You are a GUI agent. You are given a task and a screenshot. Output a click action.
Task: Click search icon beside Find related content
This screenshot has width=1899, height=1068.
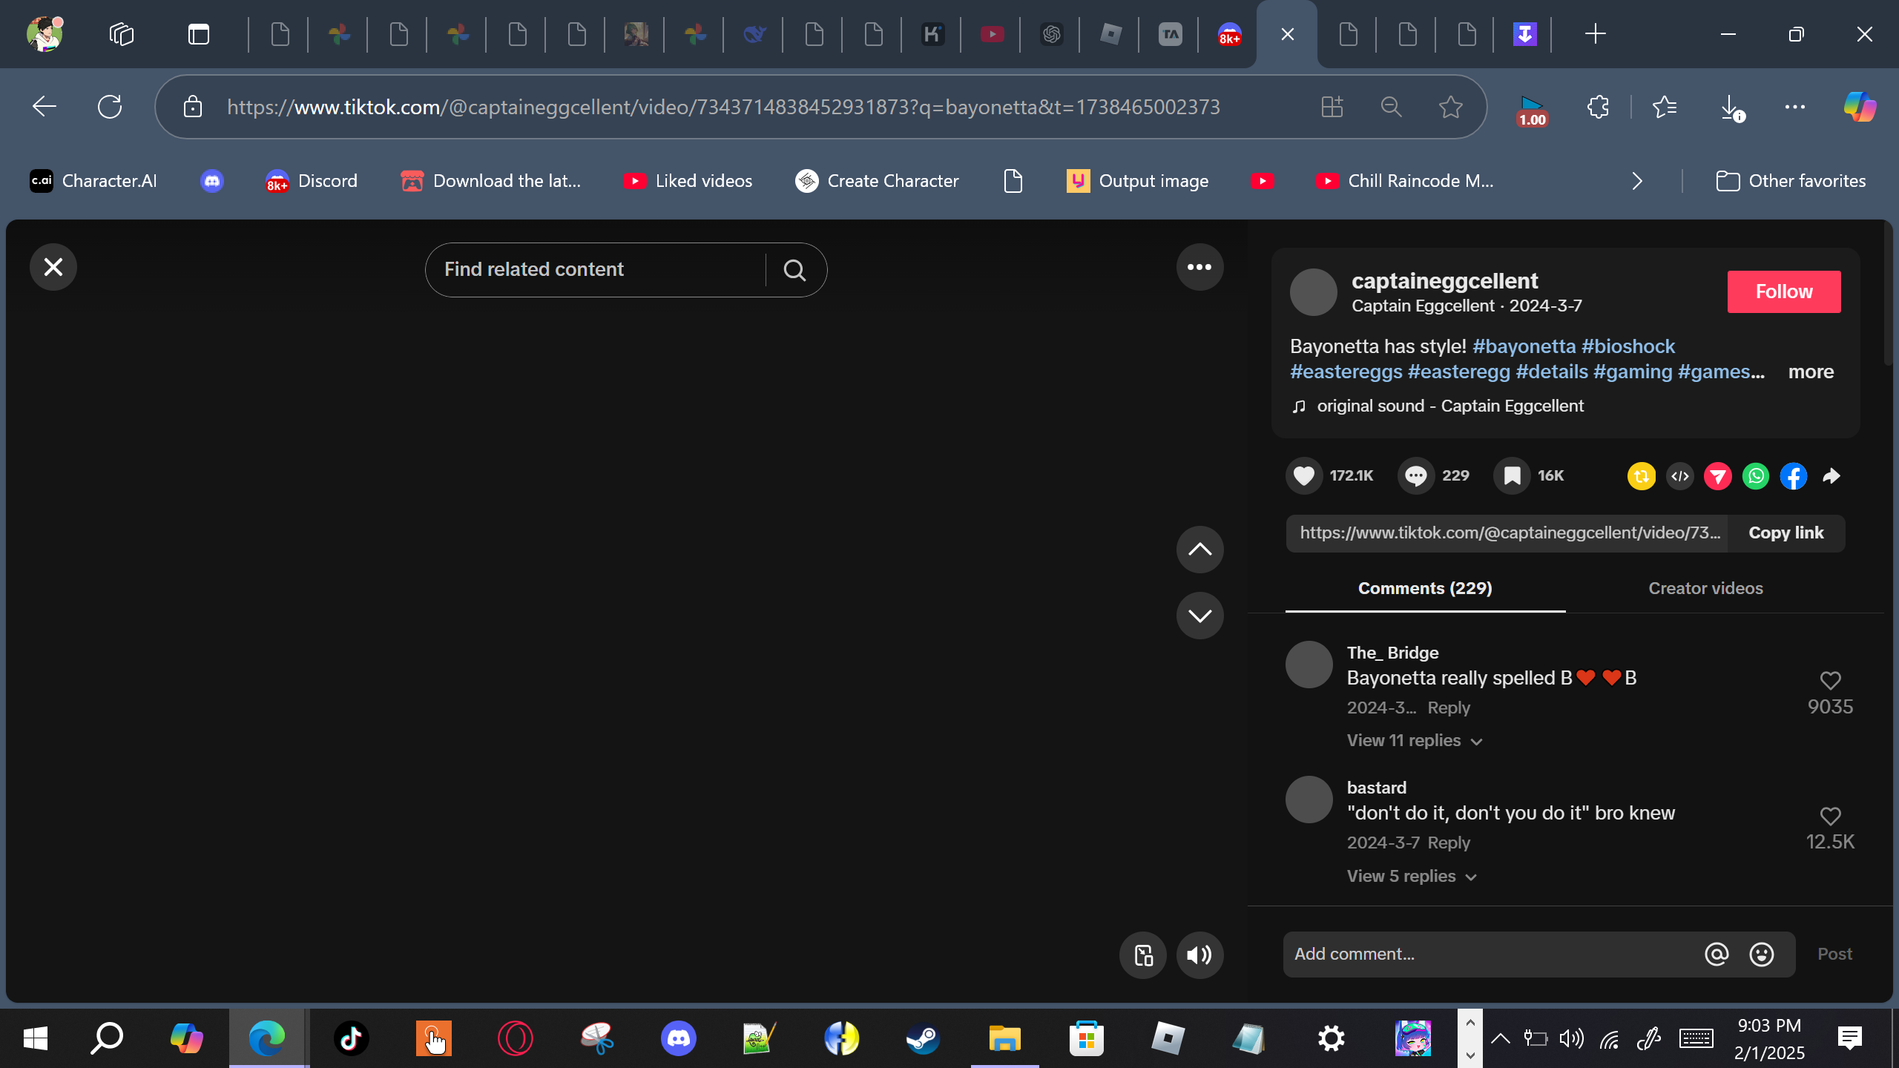pos(794,270)
